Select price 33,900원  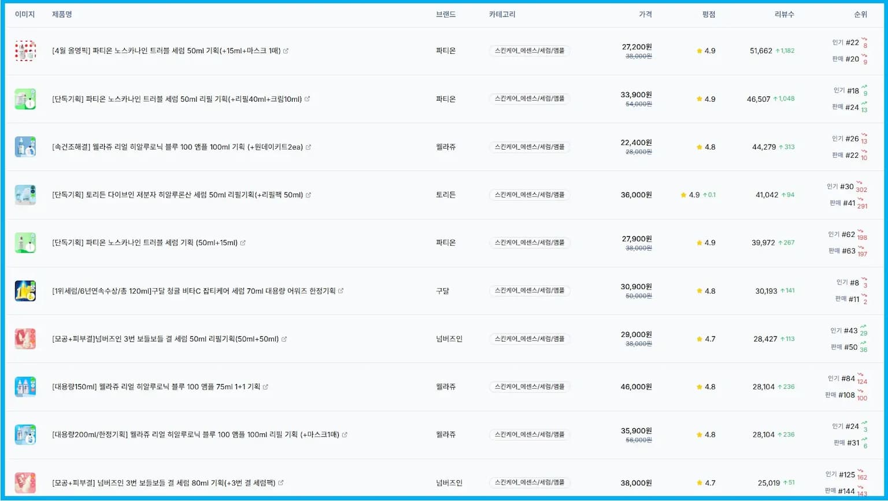click(x=637, y=95)
